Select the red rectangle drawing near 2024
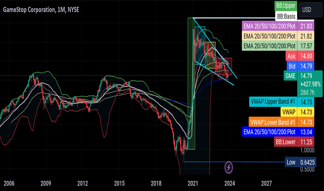This screenshot has height=191, width=324. (224, 66)
